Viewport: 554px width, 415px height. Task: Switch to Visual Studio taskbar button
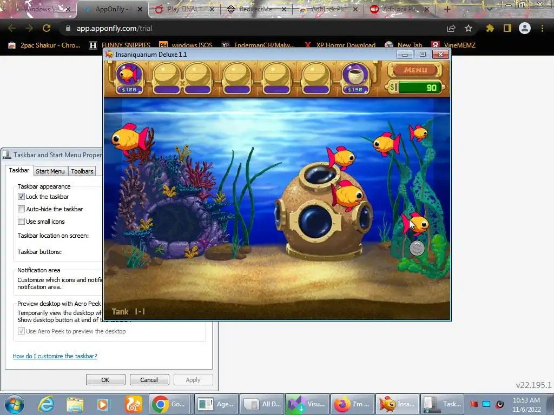(307, 404)
